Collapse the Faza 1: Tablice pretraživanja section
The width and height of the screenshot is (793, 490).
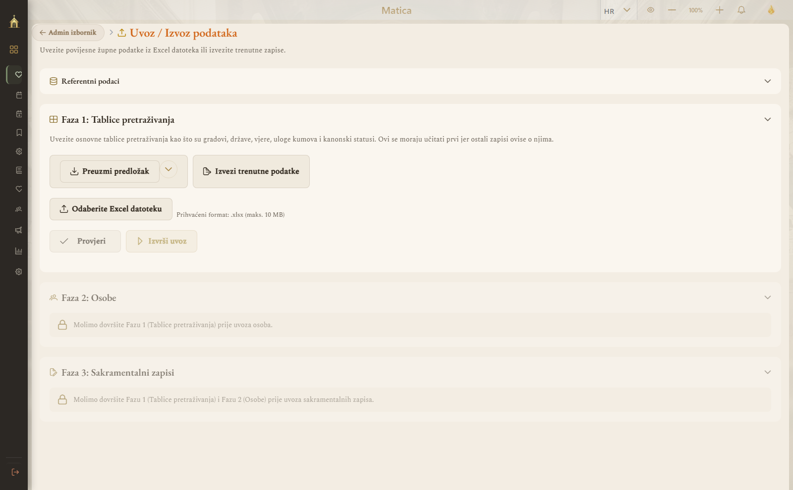768,119
